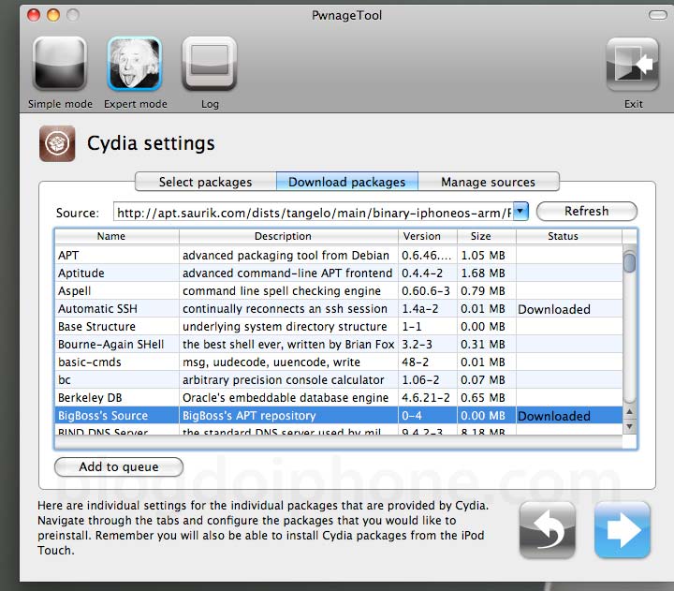The height and width of the screenshot is (591, 674).
Task: Click size 0.07 MB cell
Action: [483, 380]
